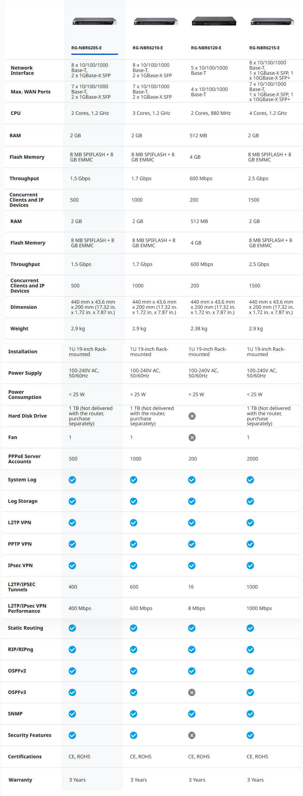Click the Security Features gray X for RG-NBR6120-E
303x796 pixels.
192,735
